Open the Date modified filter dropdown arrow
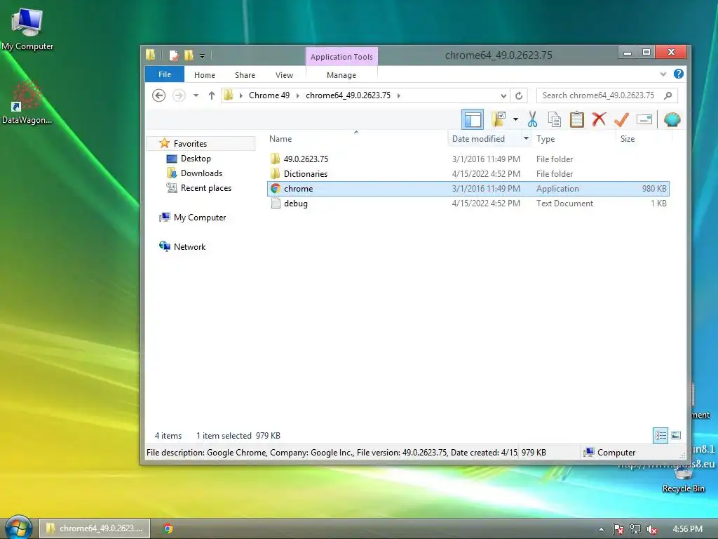718x539 pixels. point(526,138)
